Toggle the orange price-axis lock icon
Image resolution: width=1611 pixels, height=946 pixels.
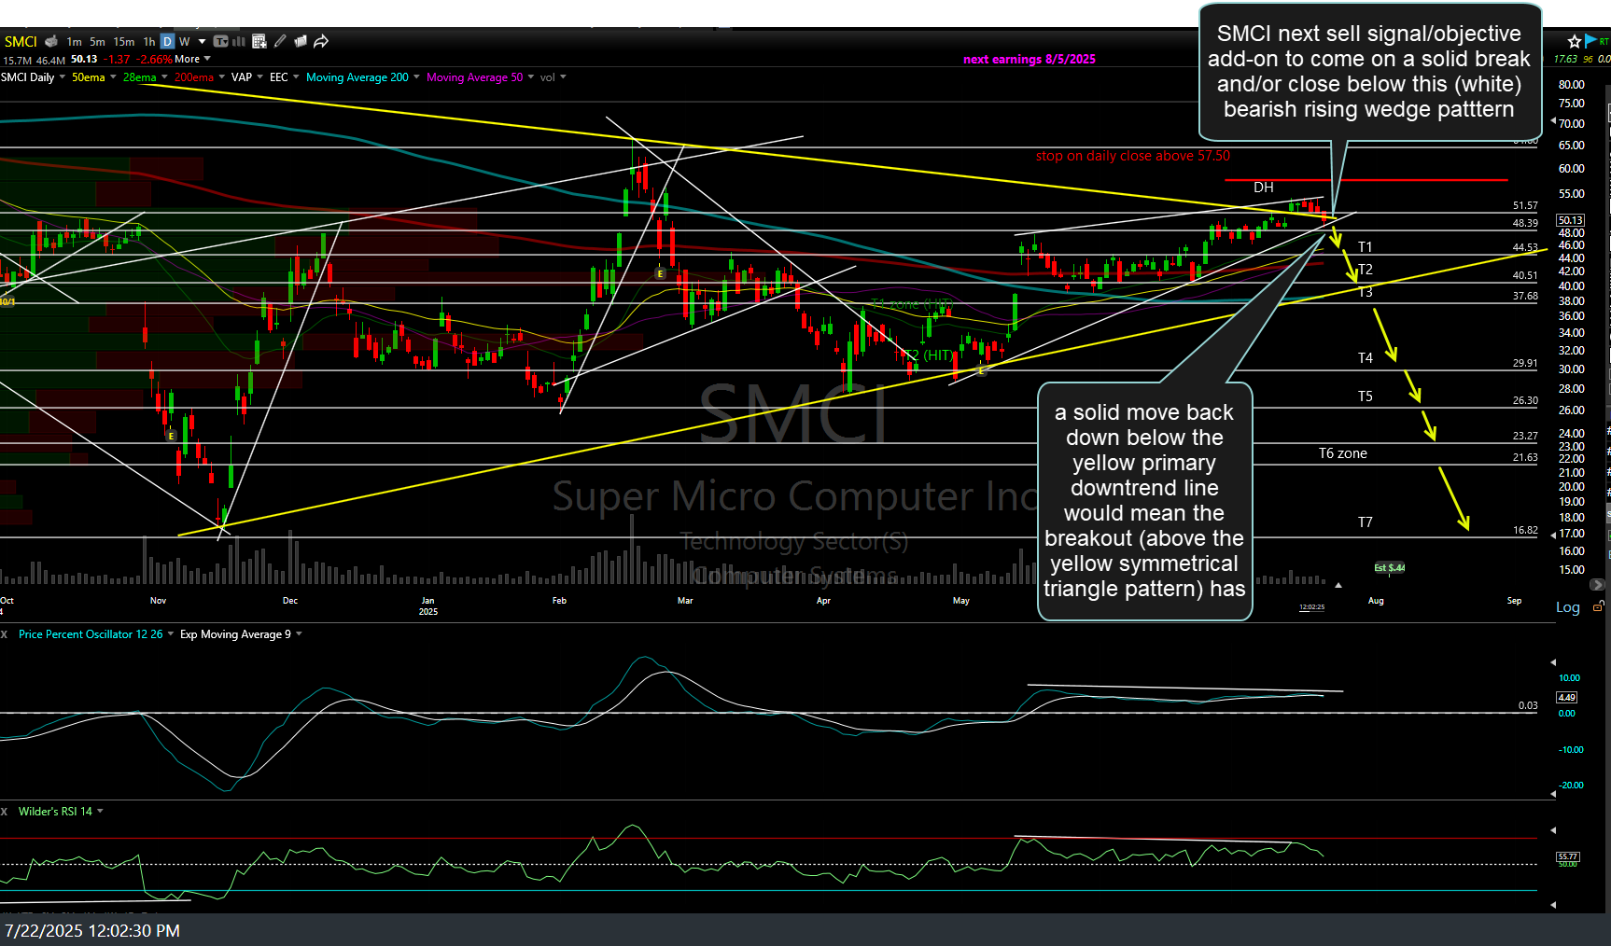click(x=1598, y=606)
